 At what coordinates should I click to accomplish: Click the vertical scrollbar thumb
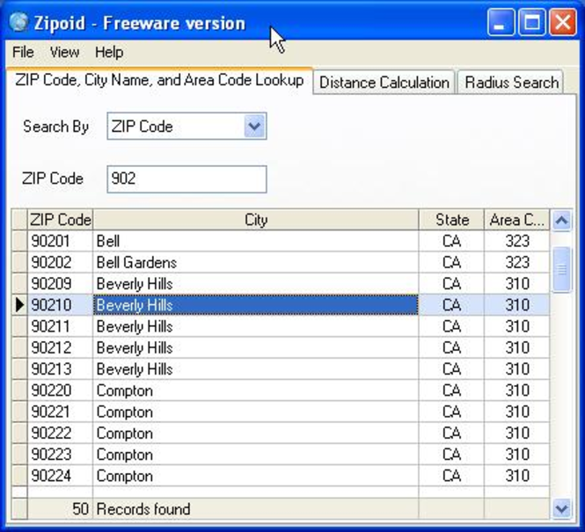coord(561,268)
